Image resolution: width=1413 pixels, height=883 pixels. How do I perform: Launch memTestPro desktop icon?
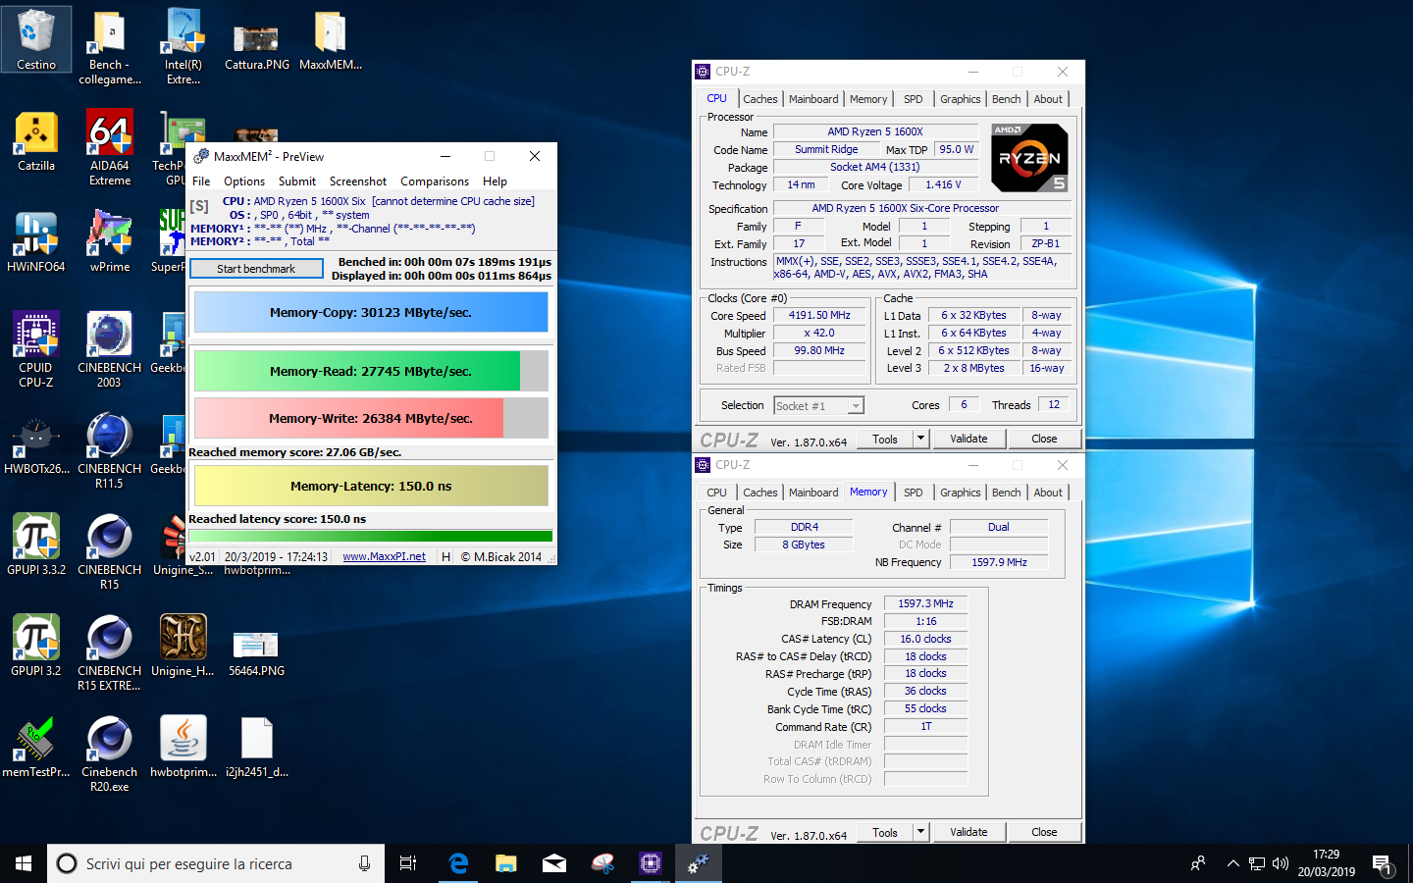(36, 748)
